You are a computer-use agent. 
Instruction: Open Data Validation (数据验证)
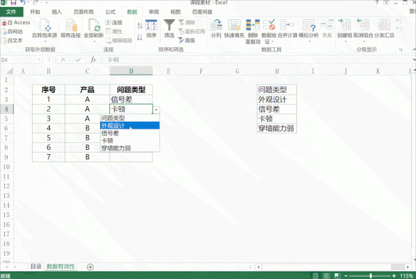269,31
